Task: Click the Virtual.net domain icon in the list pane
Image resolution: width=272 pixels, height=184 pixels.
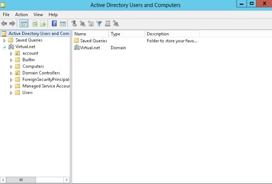Action: (x=77, y=48)
